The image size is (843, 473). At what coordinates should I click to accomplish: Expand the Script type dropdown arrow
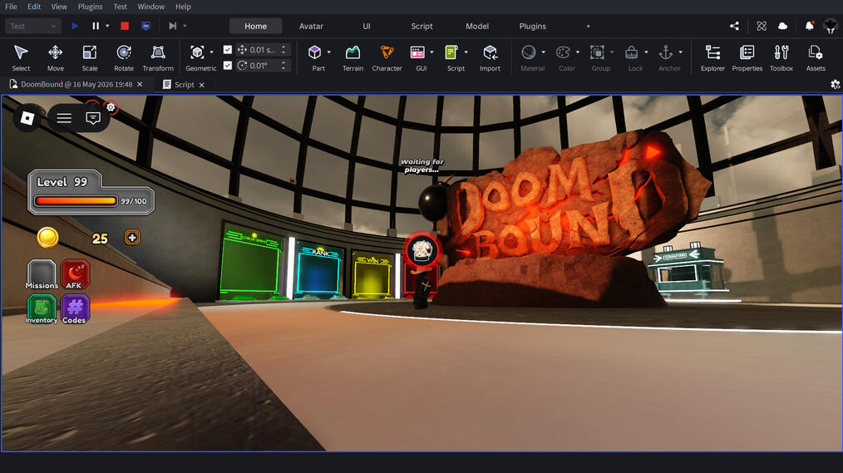pos(466,52)
